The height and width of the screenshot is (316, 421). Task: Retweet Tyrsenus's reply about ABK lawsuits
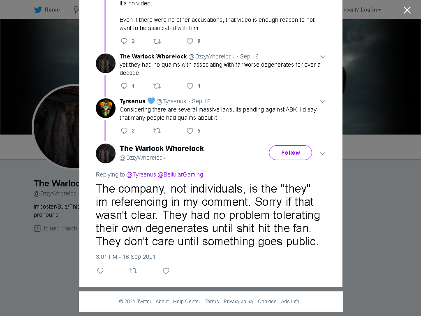157,131
